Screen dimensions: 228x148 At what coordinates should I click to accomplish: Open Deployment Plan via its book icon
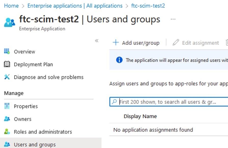pyautogui.click(x=7, y=64)
